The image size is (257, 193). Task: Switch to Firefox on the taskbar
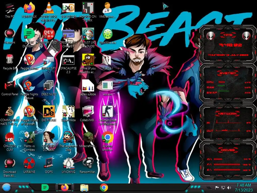click(x=65, y=187)
